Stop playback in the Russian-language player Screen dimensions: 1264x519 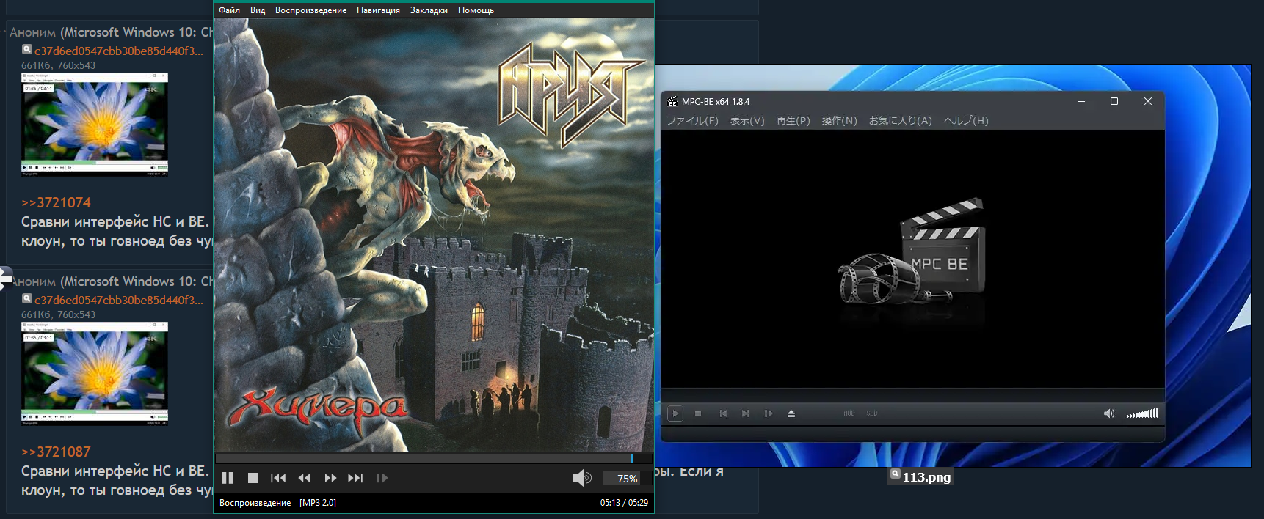pos(253,478)
